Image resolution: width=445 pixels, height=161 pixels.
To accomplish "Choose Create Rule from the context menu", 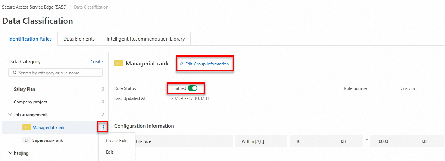I will [116, 141].
